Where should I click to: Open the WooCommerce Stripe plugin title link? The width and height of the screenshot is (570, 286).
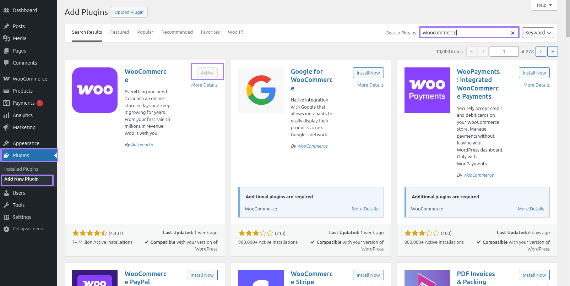pyautogui.click(x=312, y=278)
